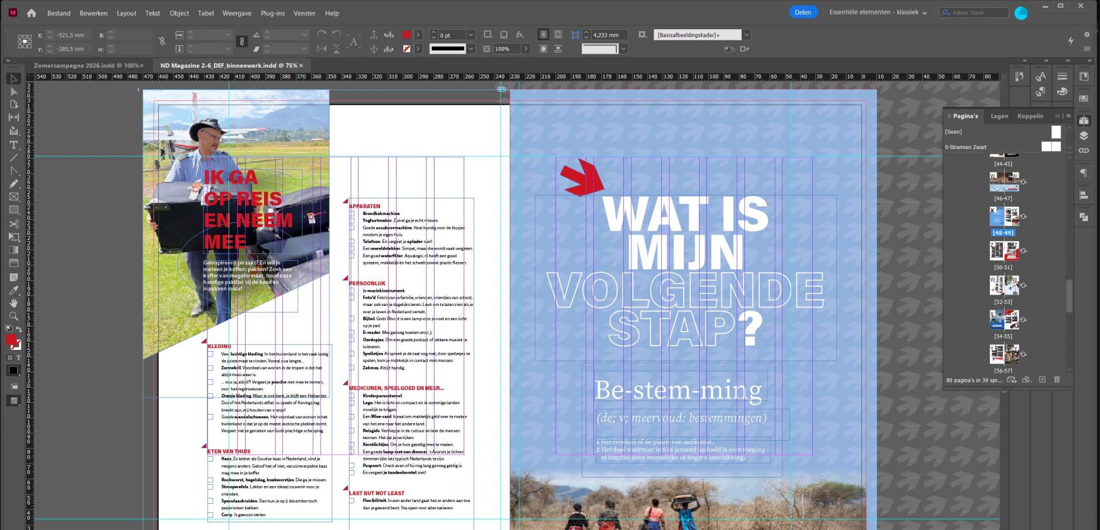1100x530 pixels.
Task: Select the Line tool
Action: coord(13,158)
